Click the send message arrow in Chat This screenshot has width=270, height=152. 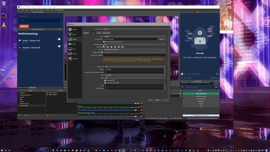click(217, 74)
